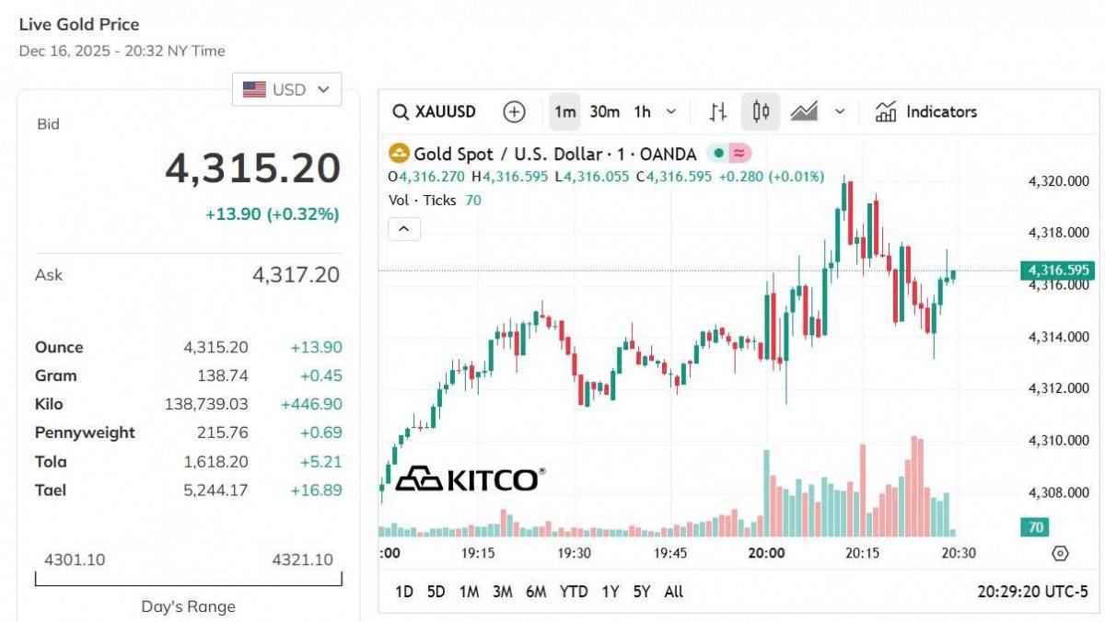1105x622 pixels.
Task: Select the Candles chart style icon
Action: pos(761,112)
